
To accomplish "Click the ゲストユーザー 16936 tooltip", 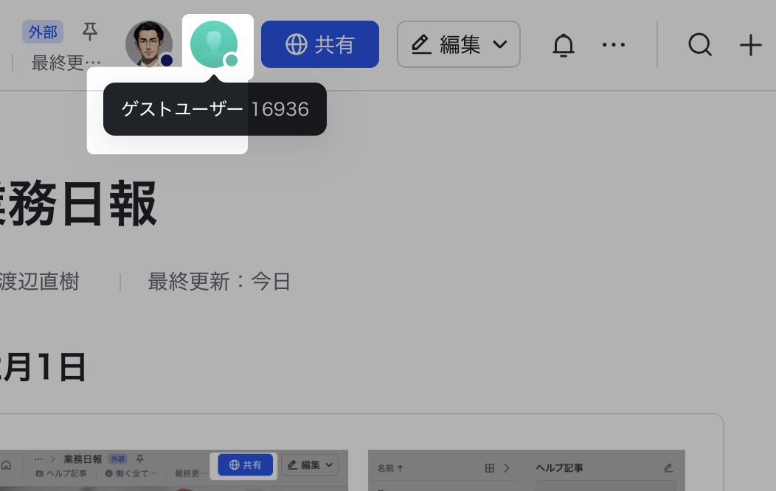I will click(x=215, y=109).
